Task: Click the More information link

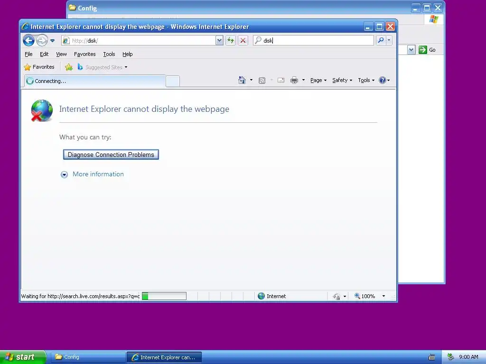Action: coord(98,174)
